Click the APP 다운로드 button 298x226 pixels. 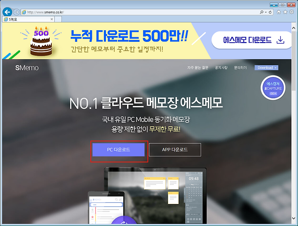tap(175, 150)
